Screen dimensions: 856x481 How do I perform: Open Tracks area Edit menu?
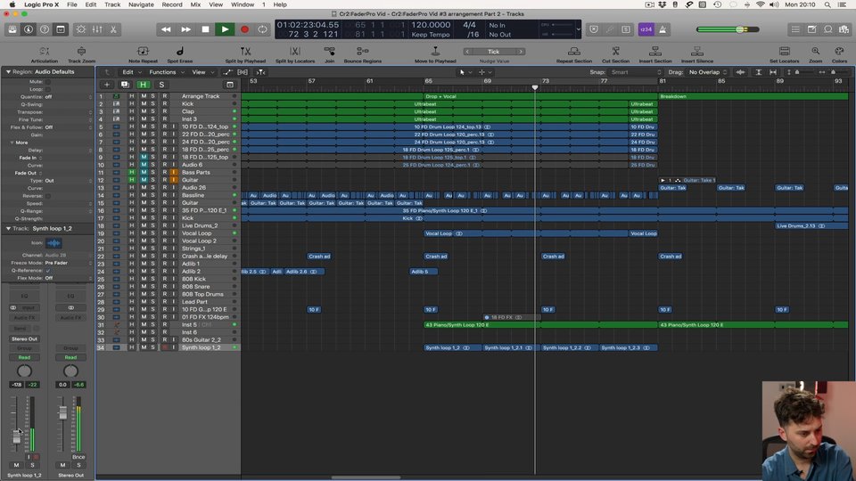coord(132,72)
